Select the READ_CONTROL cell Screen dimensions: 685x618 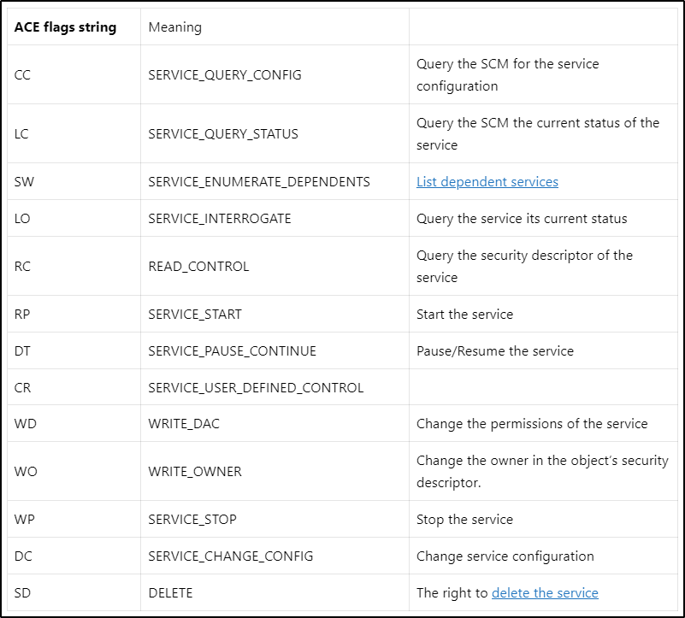pos(198,267)
